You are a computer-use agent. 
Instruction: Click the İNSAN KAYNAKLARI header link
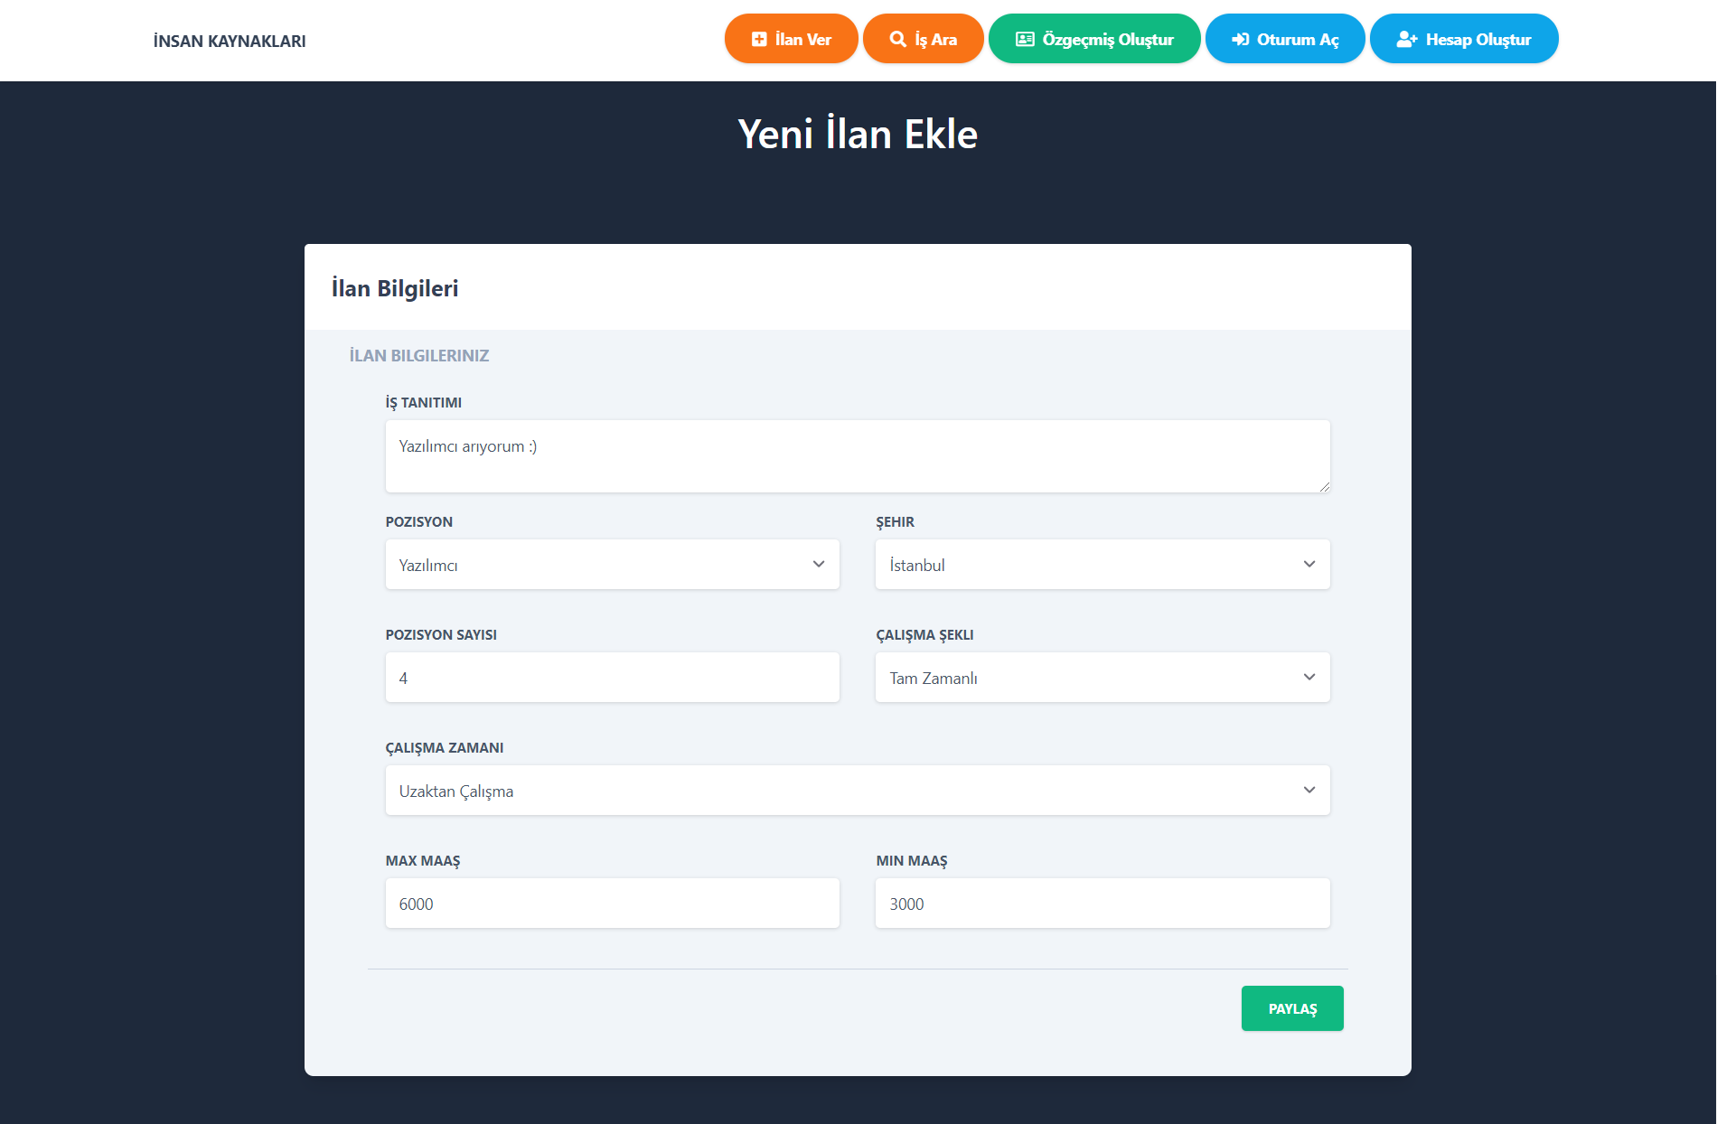pyautogui.click(x=229, y=40)
